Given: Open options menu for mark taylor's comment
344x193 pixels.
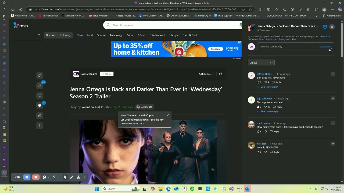Looking at the screenshot, I should [x=332, y=123].
